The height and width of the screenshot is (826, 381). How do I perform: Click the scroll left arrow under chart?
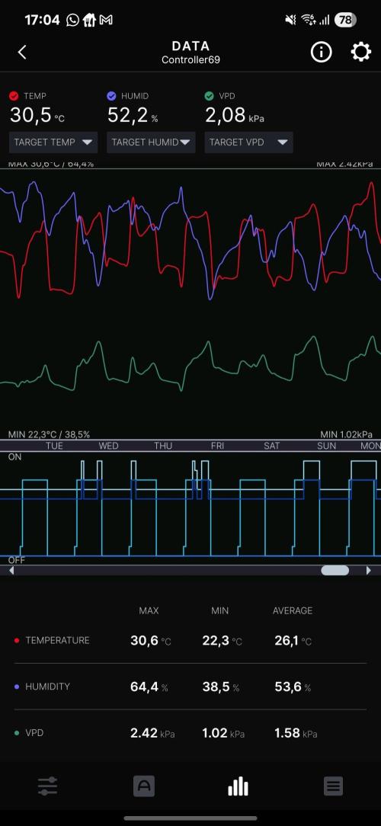pos(11,571)
